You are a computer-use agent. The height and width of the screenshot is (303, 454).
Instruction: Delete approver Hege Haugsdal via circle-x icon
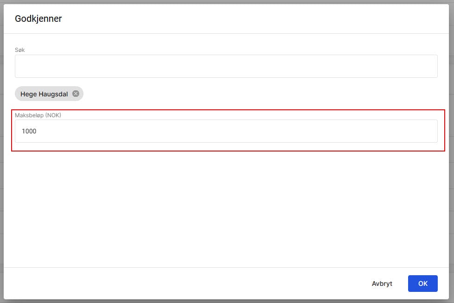pyautogui.click(x=76, y=94)
